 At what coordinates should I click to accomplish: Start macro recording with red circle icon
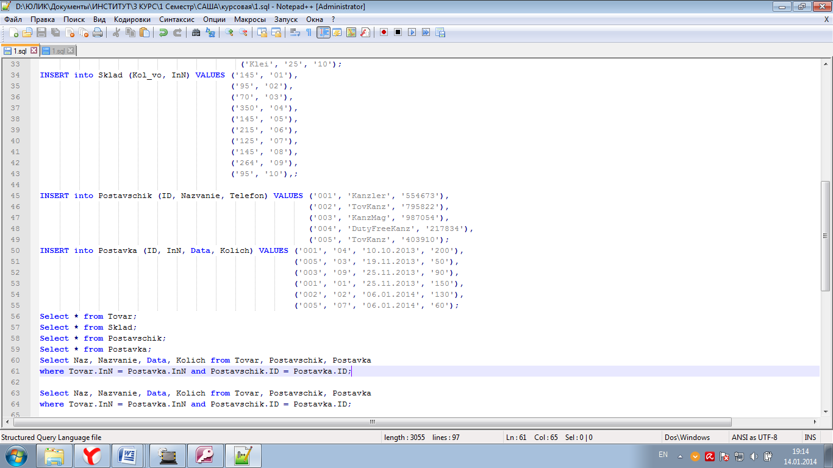(x=384, y=32)
